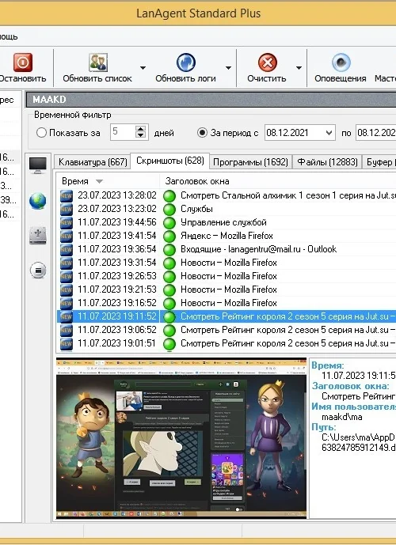Click green status dot of Службы row
396x545 pixels.
(x=169, y=210)
